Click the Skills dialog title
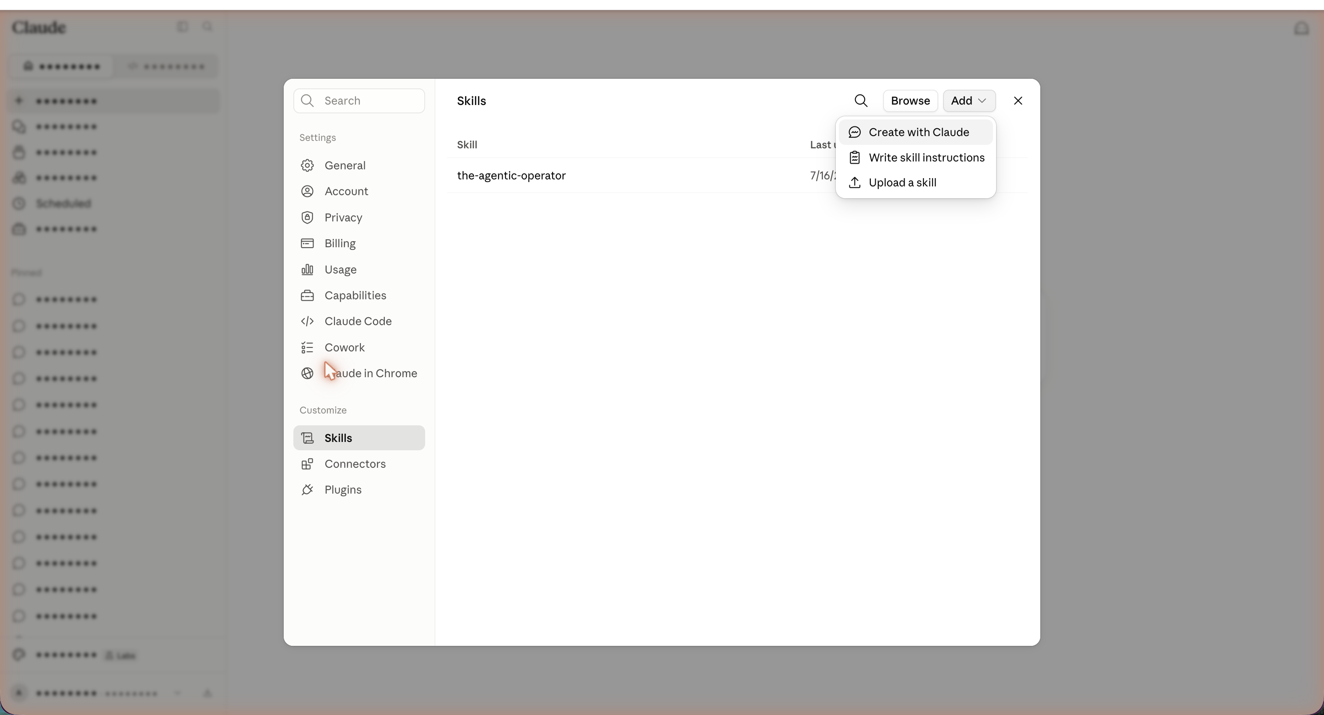1324x715 pixels. 471,101
